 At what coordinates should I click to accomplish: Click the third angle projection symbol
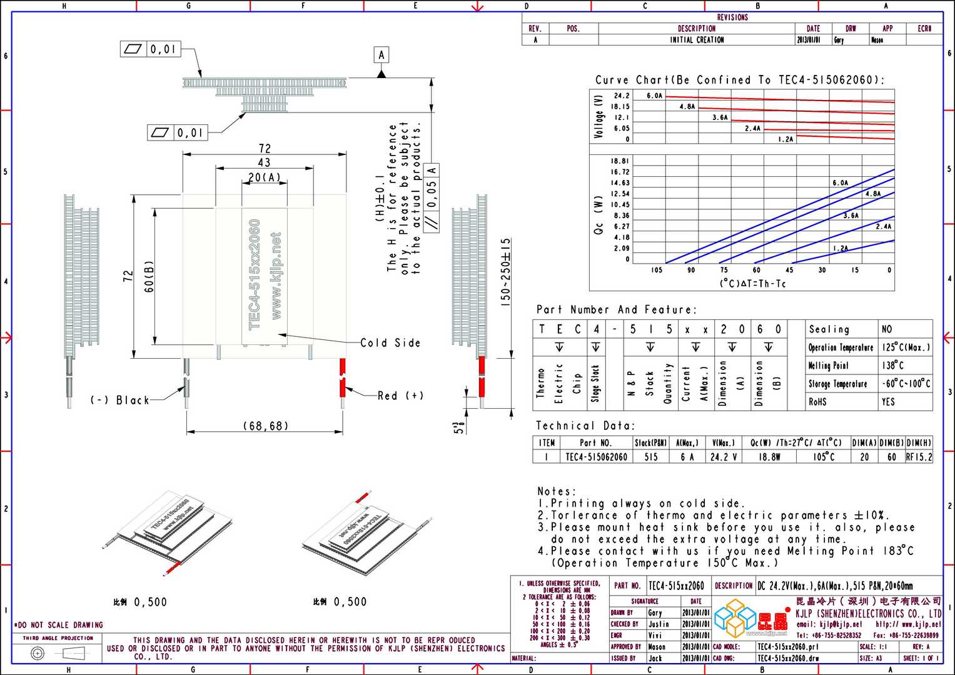coord(57,654)
